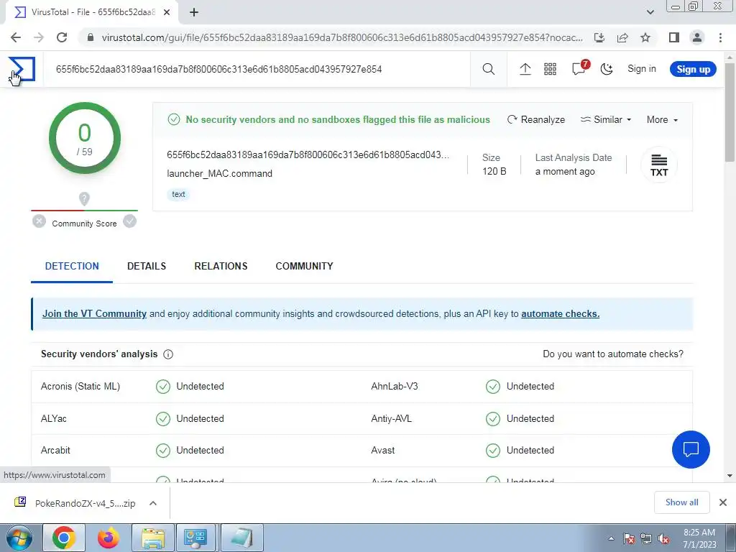Click AhnLab-V3 Undetected check icon
This screenshot has height=552, width=736.
click(493, 386)
